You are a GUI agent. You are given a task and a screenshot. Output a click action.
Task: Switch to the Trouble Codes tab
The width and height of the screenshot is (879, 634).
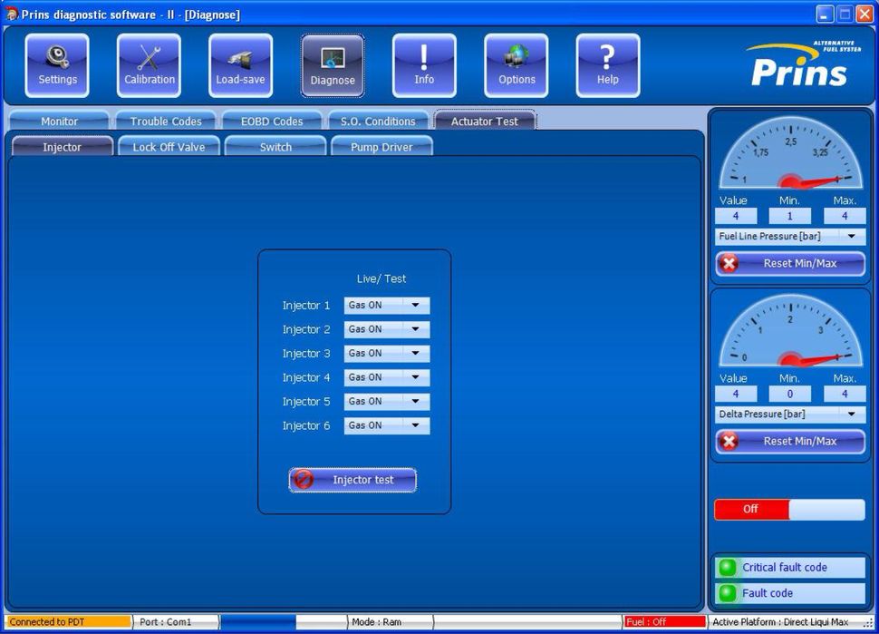tap(166, 122)
